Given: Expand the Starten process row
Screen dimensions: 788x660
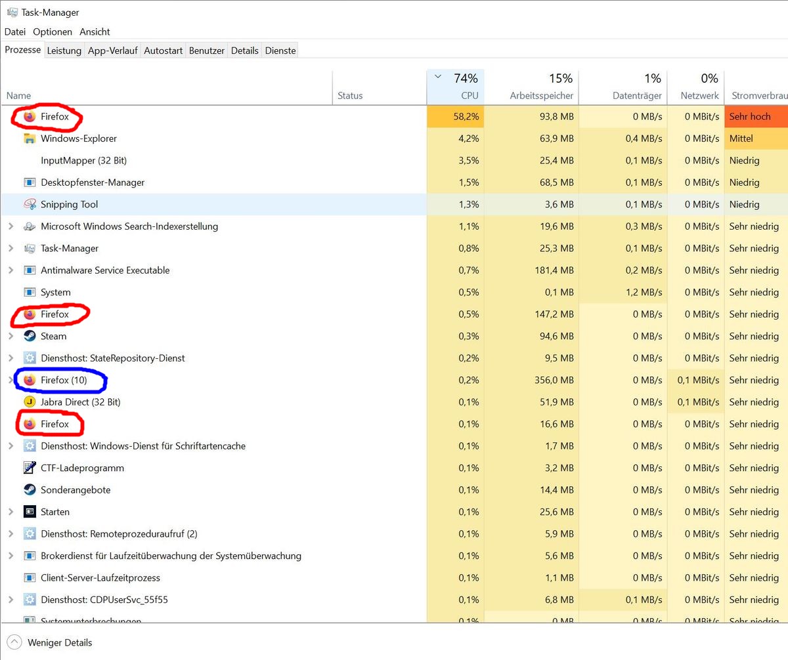Looking at the screenshot, I should [x=11, y=512].
